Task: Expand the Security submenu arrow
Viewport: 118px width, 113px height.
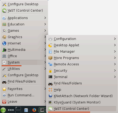Action: pos(115,71)
